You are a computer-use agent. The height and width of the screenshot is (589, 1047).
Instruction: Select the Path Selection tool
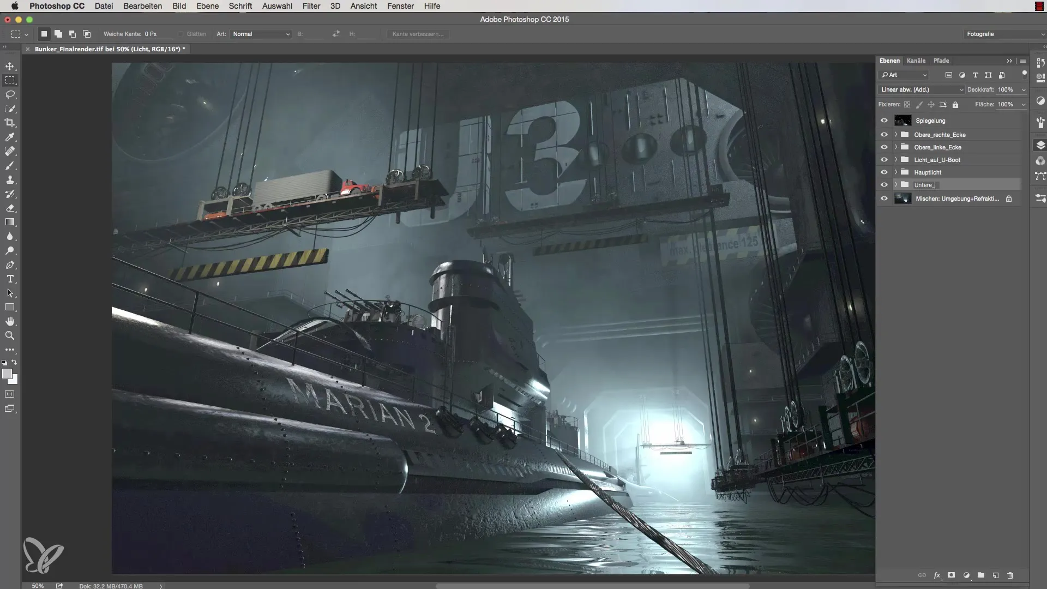click(x=10, y=293)
